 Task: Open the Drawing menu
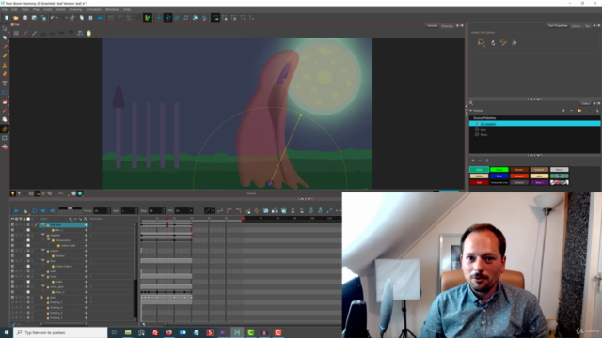[75, 9]
